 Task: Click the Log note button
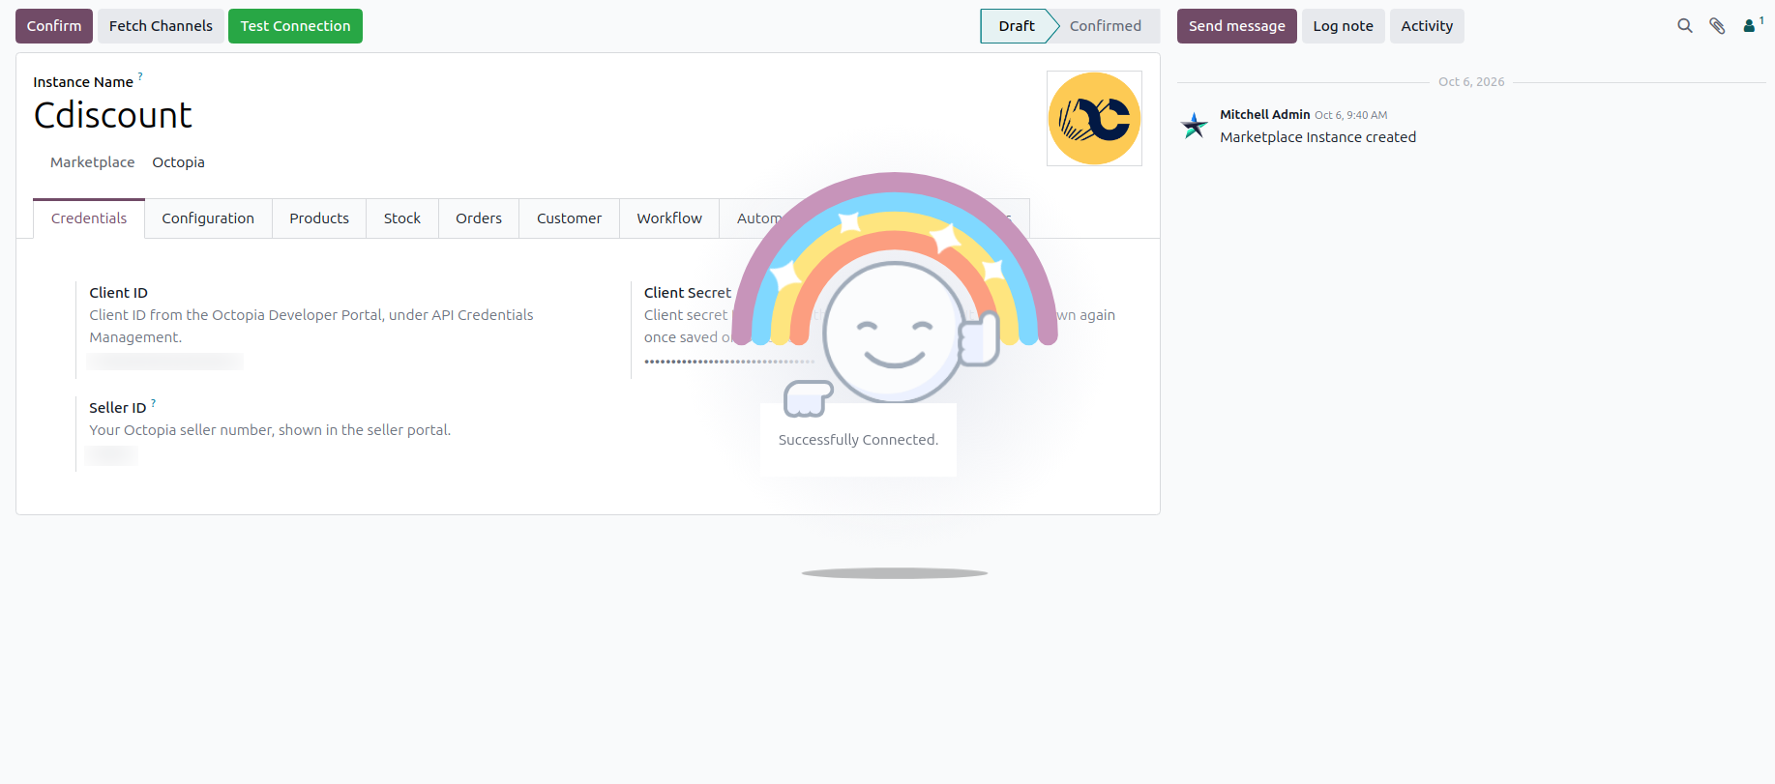(1343, 26)
